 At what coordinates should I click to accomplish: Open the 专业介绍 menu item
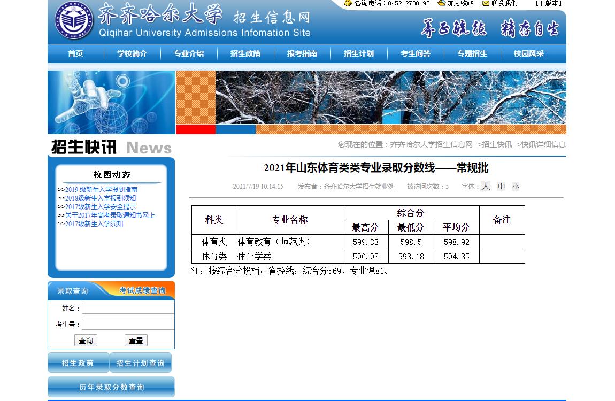(x=189, y=53)
